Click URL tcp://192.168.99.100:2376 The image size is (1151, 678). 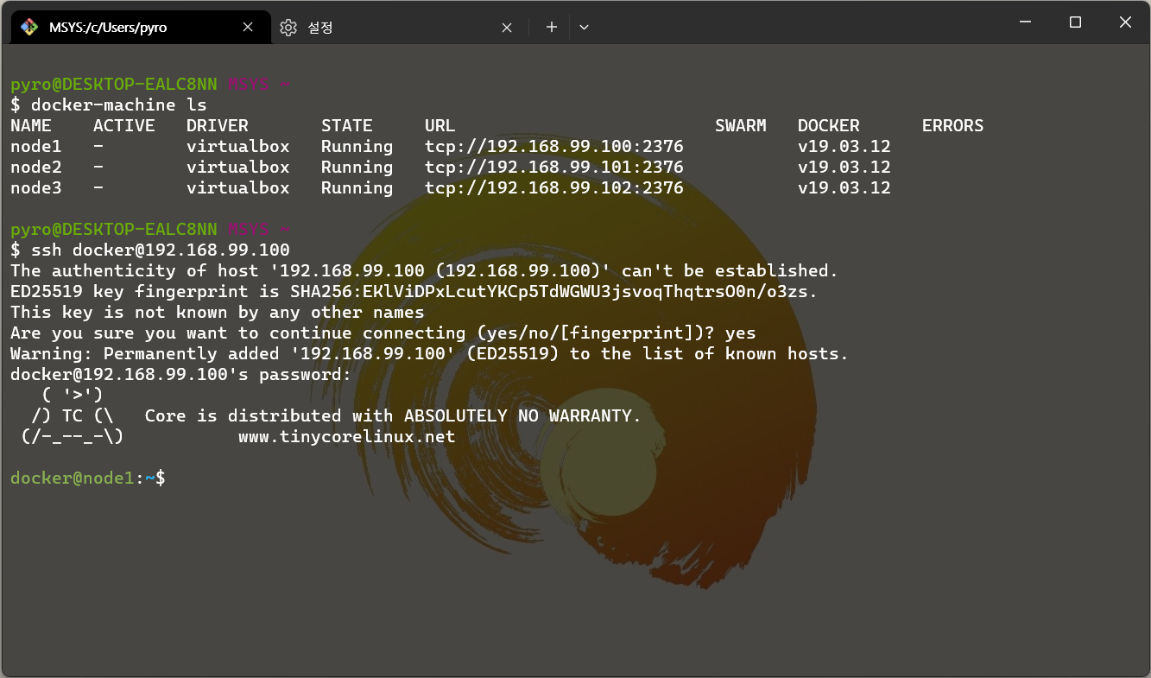click(554, 146)
